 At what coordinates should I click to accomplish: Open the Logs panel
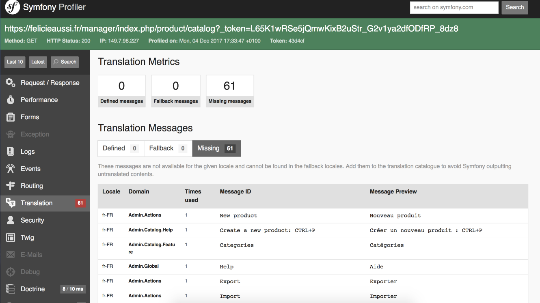(45, 152)
